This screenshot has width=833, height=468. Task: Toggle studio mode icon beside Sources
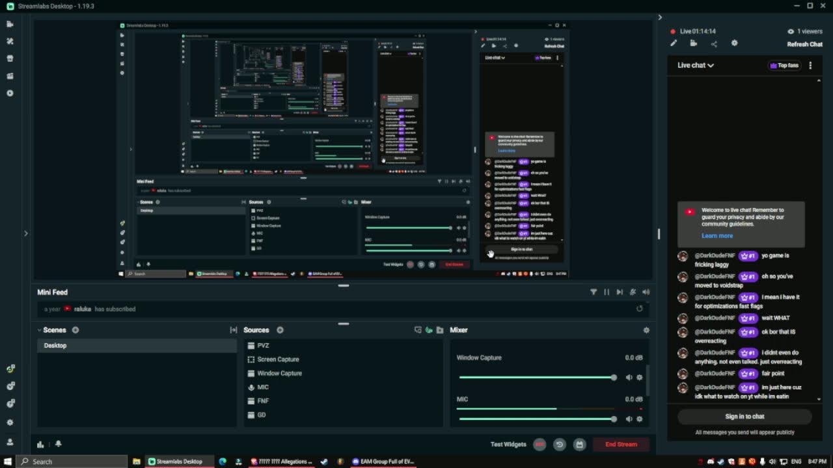point(418,330)
